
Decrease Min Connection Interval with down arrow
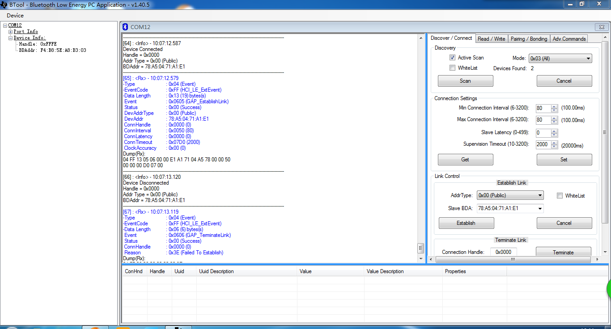[554, 110]
